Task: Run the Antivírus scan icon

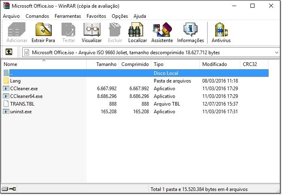Action: click(x=221, y=29)
